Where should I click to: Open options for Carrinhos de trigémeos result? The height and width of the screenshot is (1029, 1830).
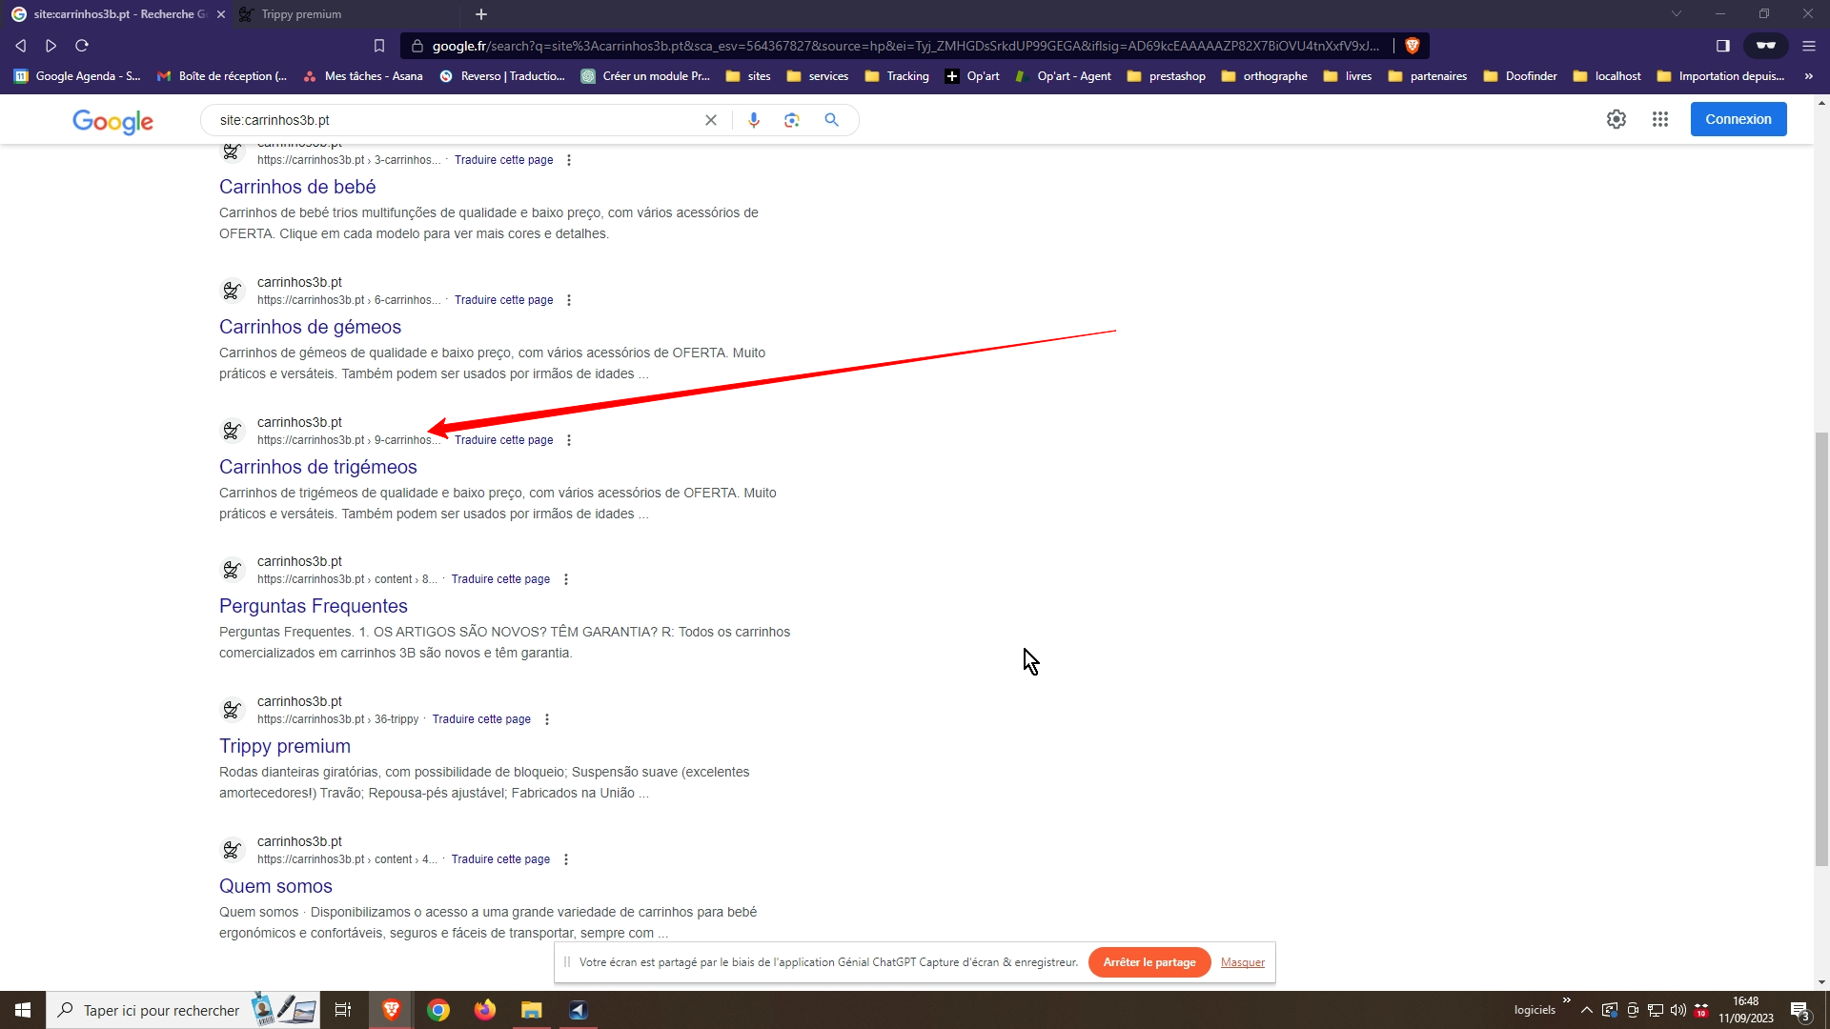pos(569,440)
